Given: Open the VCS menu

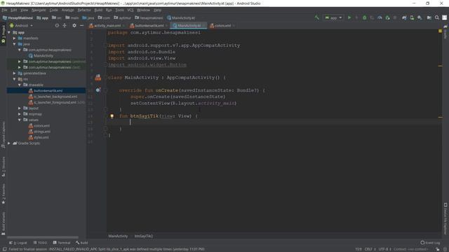Looking at the screenshot, I should [130, 10].
